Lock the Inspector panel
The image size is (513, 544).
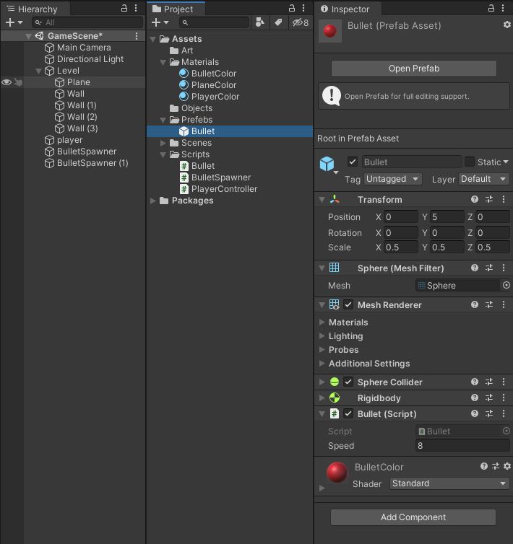point(491,9)
